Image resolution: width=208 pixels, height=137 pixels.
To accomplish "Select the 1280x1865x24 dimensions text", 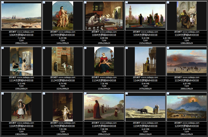I will click(187, 43).
